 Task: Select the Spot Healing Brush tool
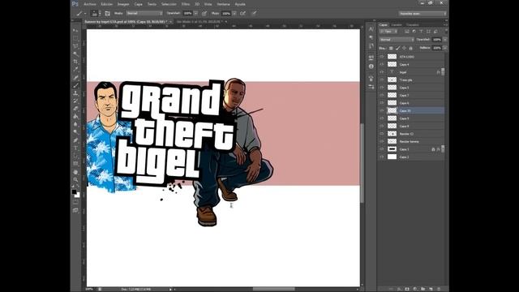coord(75,78)
